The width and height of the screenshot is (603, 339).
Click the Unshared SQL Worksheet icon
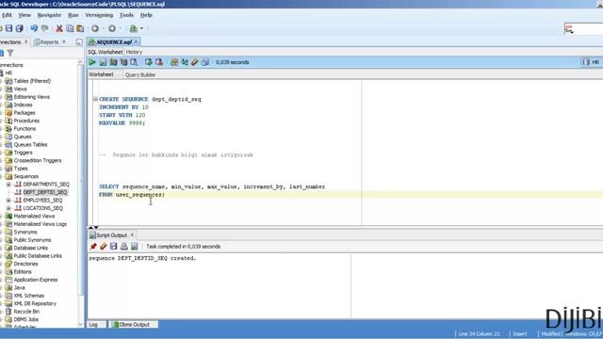point(174,62)
